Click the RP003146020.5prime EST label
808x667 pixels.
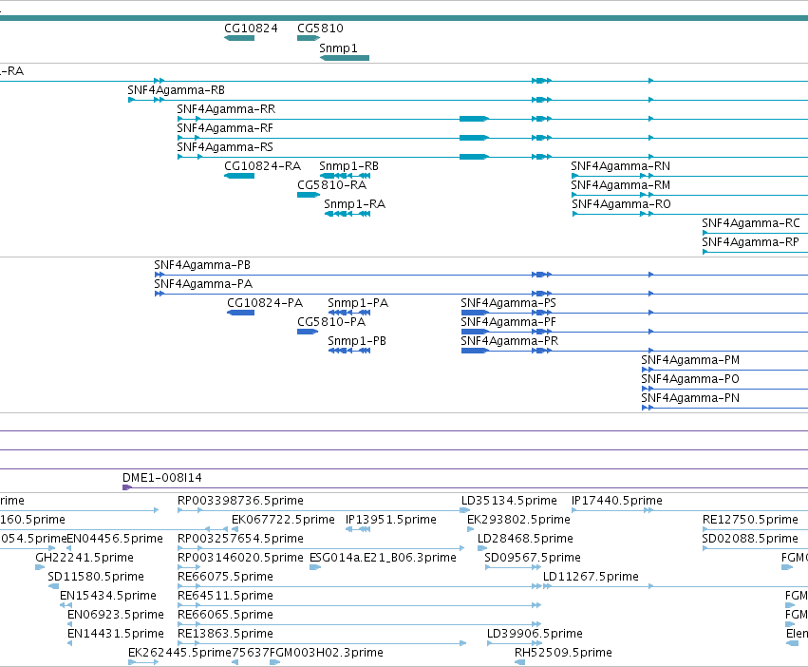tap(240, 558)
